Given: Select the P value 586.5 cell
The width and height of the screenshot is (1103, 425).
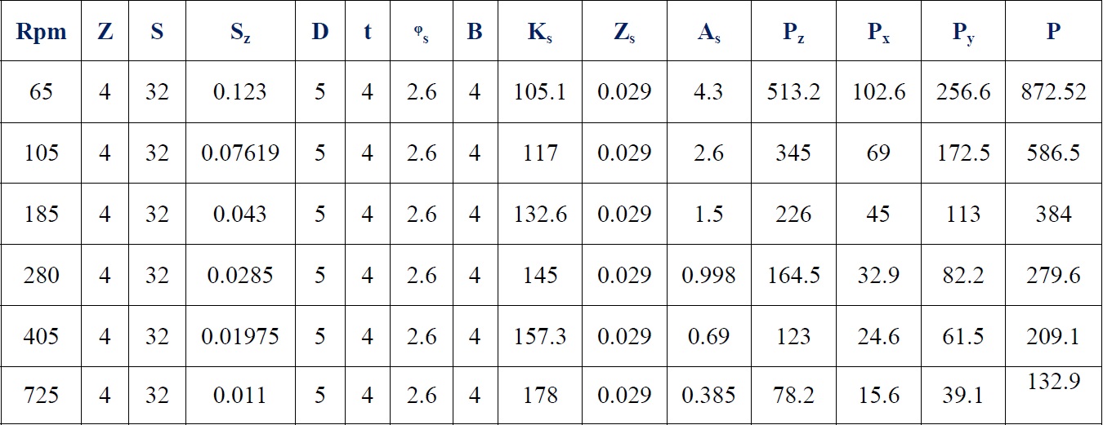Looking at the screenshot, I should 1053,153.
